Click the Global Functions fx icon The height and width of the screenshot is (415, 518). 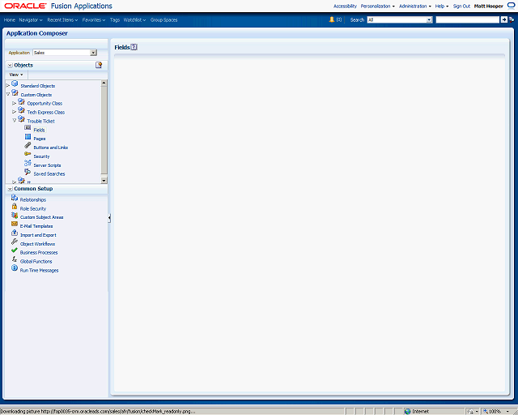tap(15, 259)
